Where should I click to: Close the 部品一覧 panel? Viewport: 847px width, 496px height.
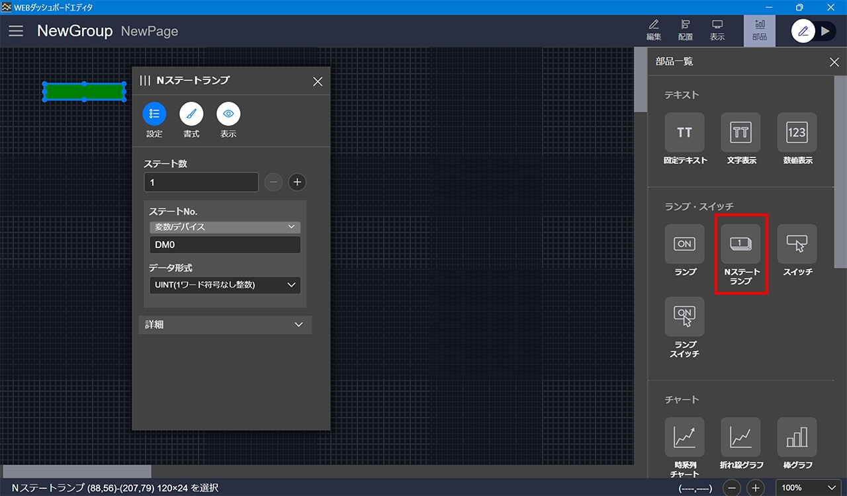834,62
